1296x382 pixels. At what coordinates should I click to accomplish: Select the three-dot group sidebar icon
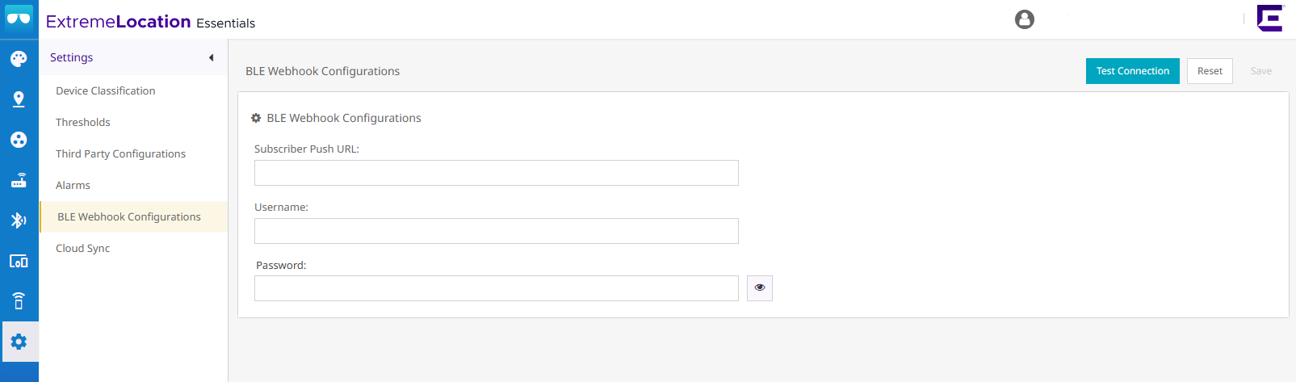pos(19,140)
